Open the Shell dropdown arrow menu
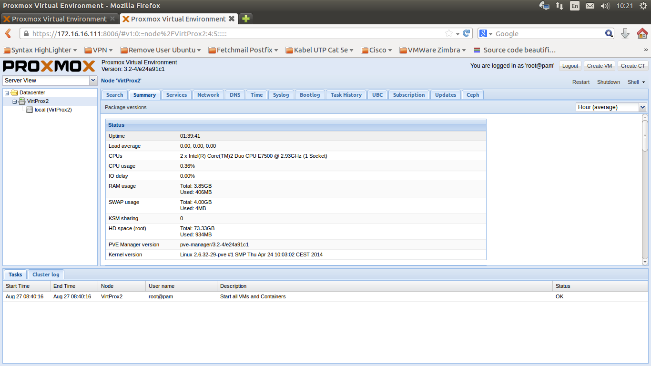Image resolution: width=651 pixels, height=366 pixels. click(x=644, y=82)
